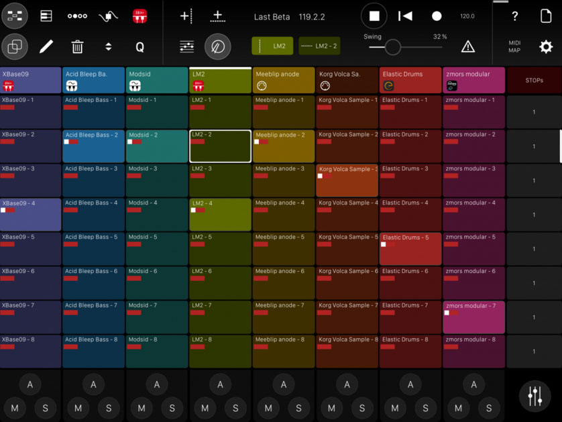
Task: Arm the zmors modular track with A
Action: coord(474,384)
